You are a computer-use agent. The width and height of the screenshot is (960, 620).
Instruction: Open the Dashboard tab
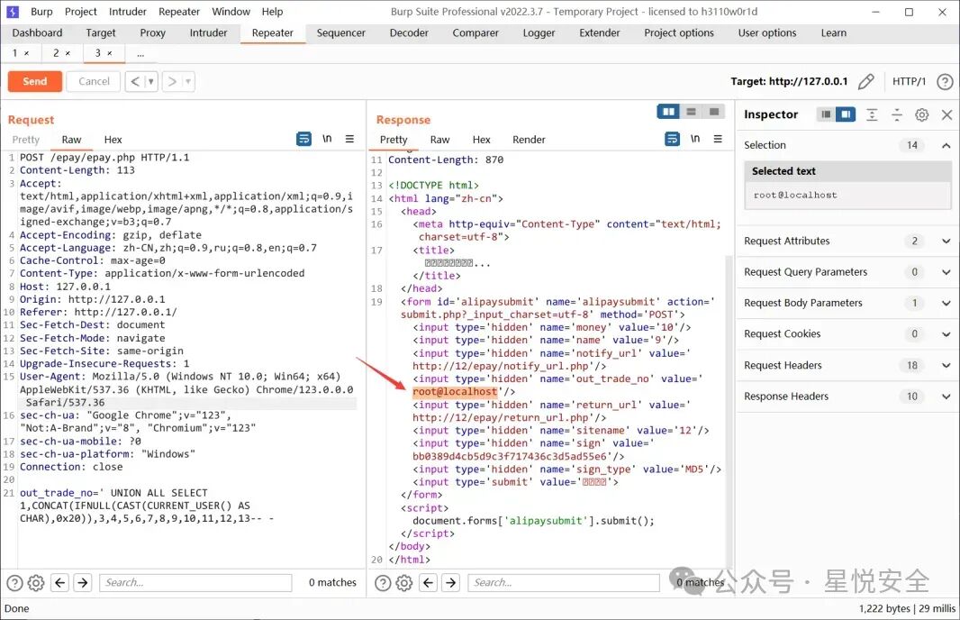(x=37, y=33)
